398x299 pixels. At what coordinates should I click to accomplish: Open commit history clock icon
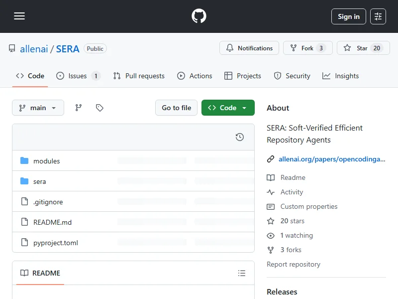point(240,137)
